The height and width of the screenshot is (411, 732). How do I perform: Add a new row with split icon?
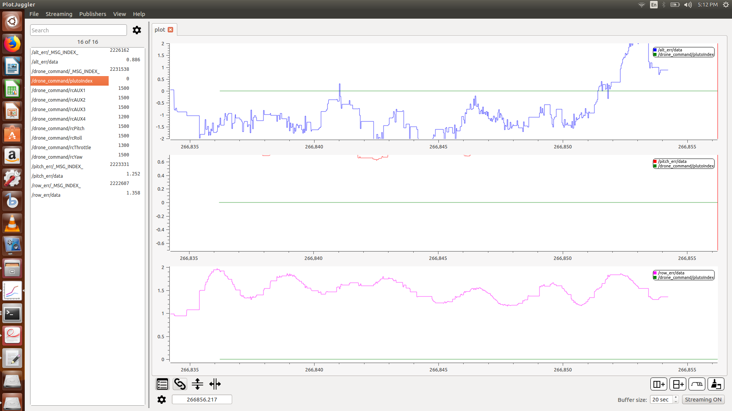[x=678, y=384]
